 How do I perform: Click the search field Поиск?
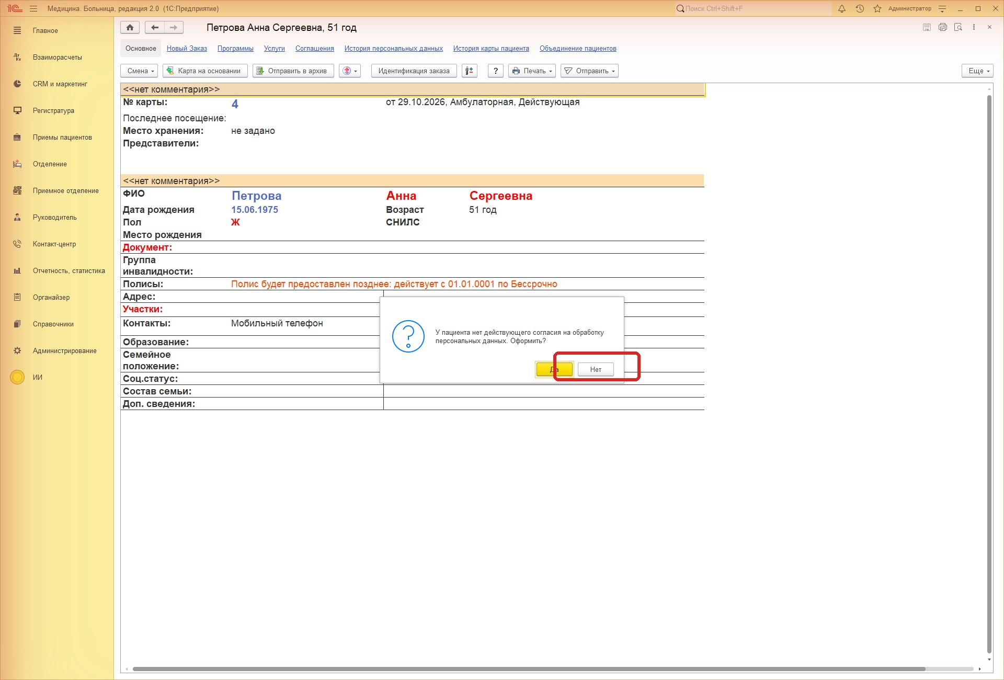tap(753, 9)
